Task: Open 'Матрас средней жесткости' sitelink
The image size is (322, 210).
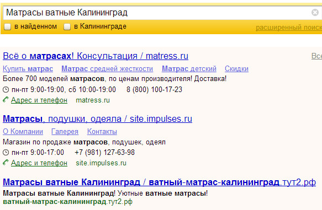Action: tap(107, 69)
